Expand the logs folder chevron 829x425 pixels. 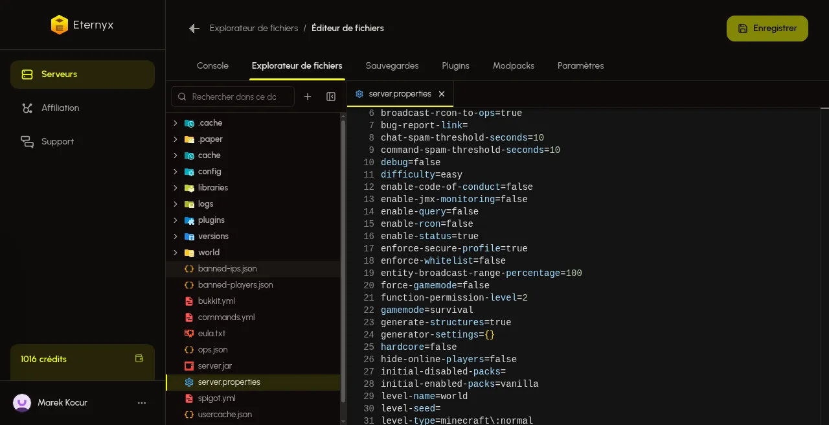click(176, 204)
